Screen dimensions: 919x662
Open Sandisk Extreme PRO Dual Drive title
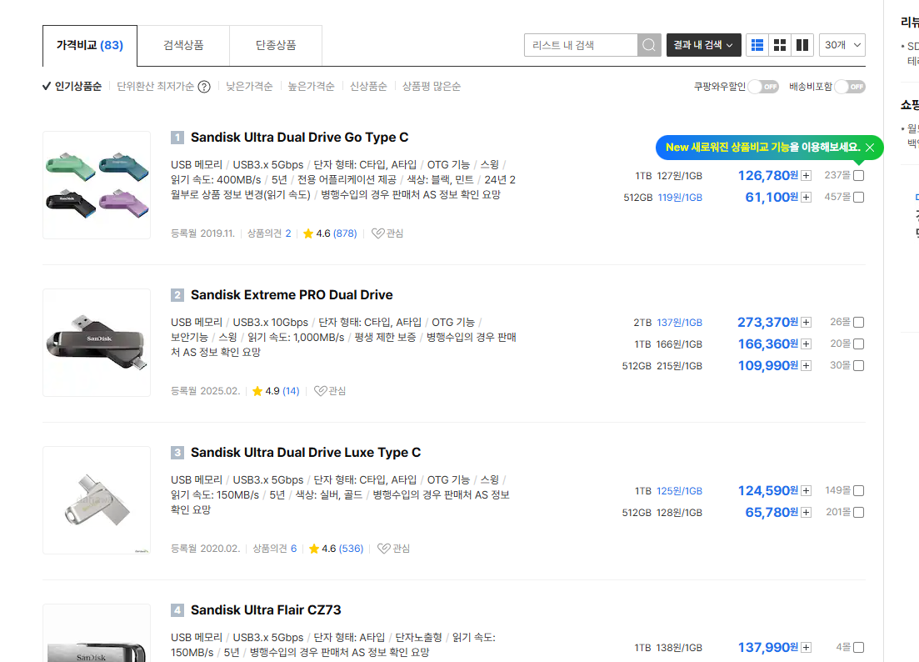click(x=292, y=295)
